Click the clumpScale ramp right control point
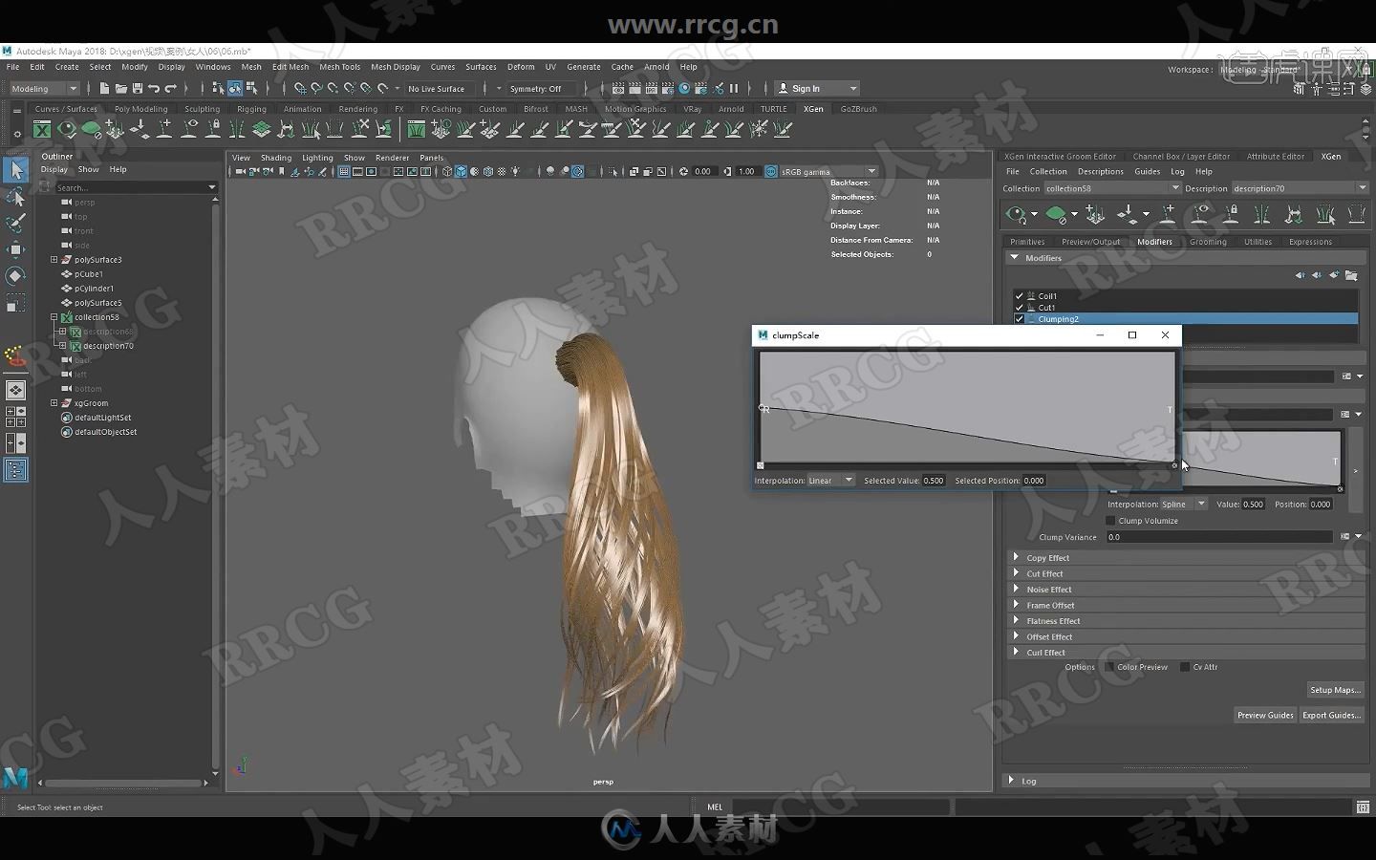Screen dimensions: 1376x860 (x=1174, y=465)
